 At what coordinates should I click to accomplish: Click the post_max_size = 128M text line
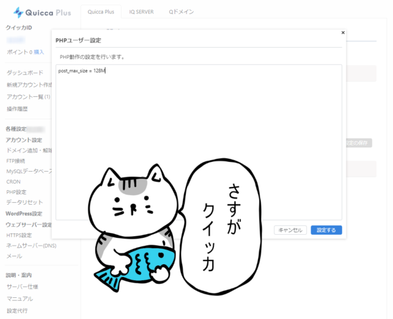coord(81,71)
